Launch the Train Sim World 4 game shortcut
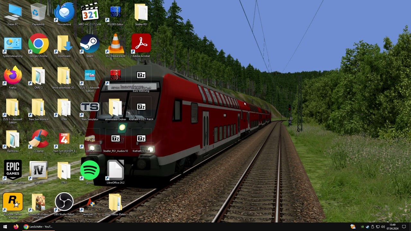Image resolution: width=411 pixels, height=231 pixels. click(64, 141)
